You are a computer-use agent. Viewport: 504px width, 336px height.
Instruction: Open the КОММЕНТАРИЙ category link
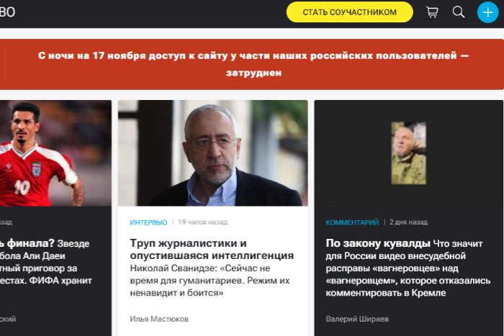[x=352, y=222]
